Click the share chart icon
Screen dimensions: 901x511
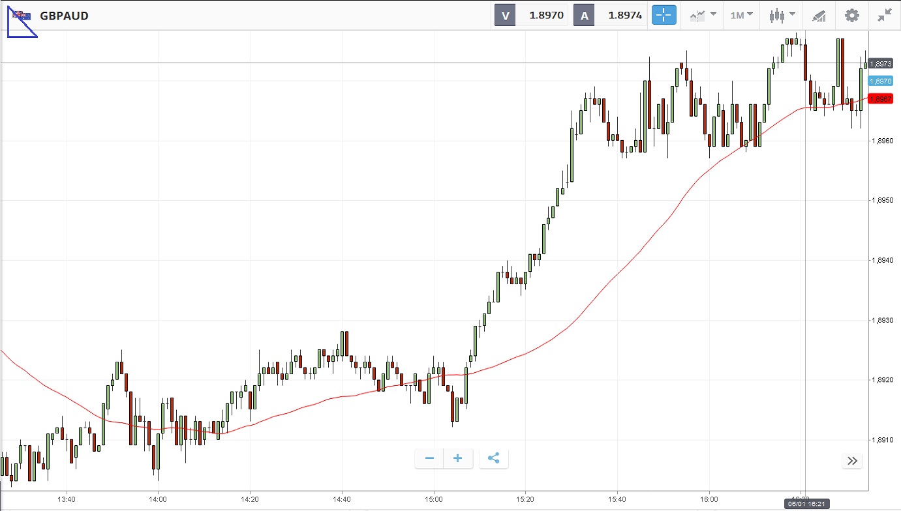494,459
